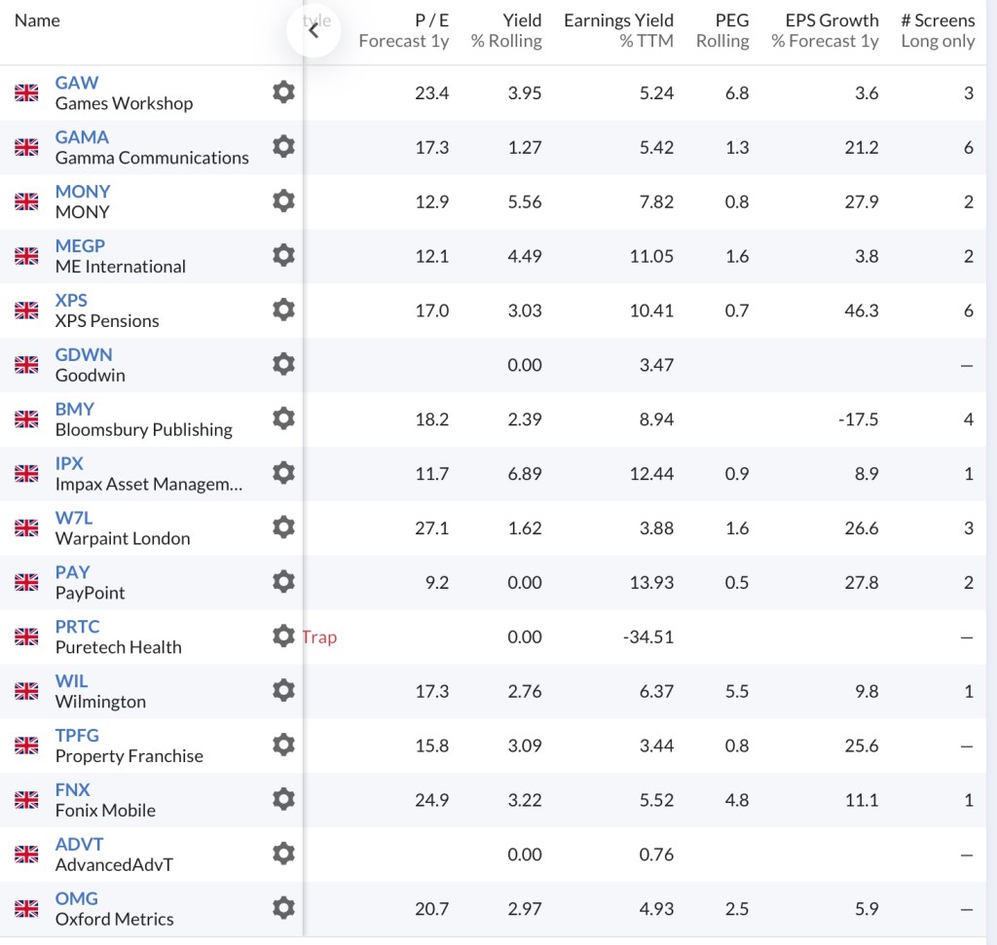Click the # Screens Long only header
The image size is (997, 945).
[937, 30]
